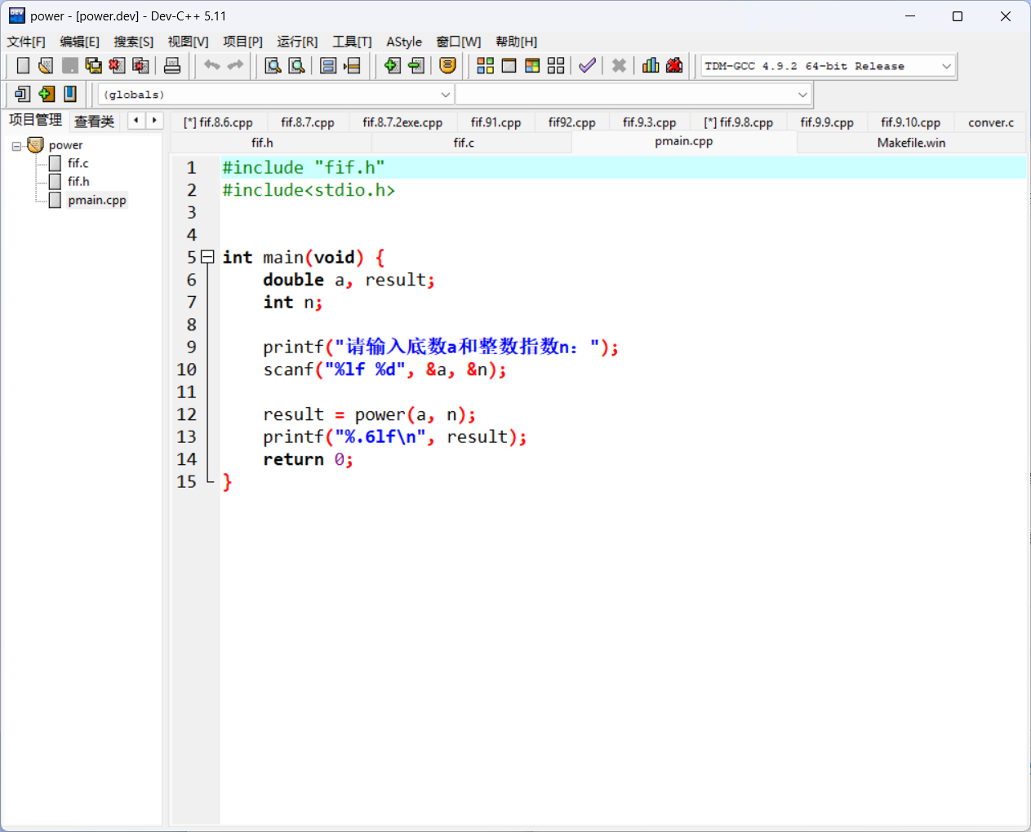The width and height of the screenshot is (1031, 832).
Task: Click the Run program window icon
Action: point(509,66)
